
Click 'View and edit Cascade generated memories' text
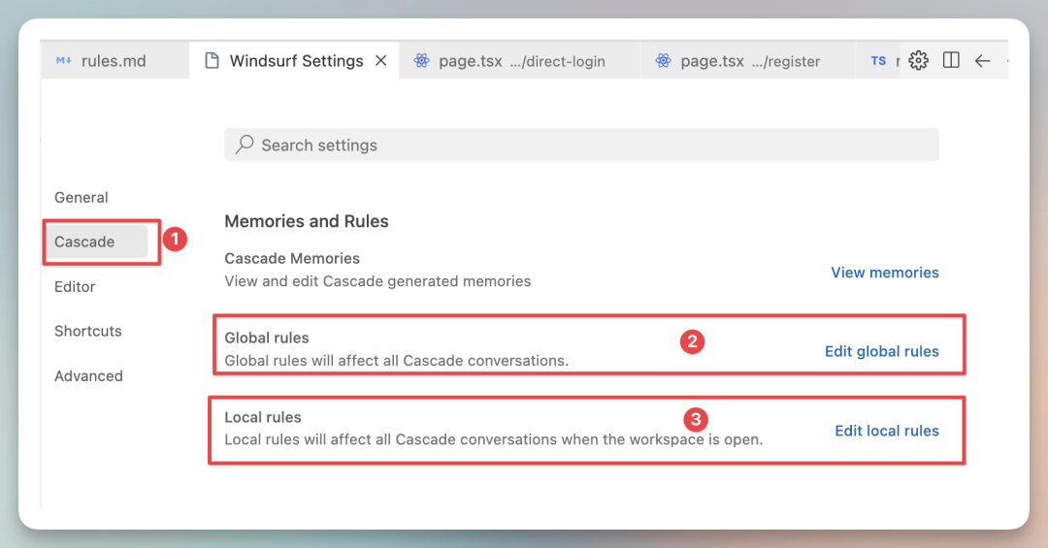click(377, 281)
